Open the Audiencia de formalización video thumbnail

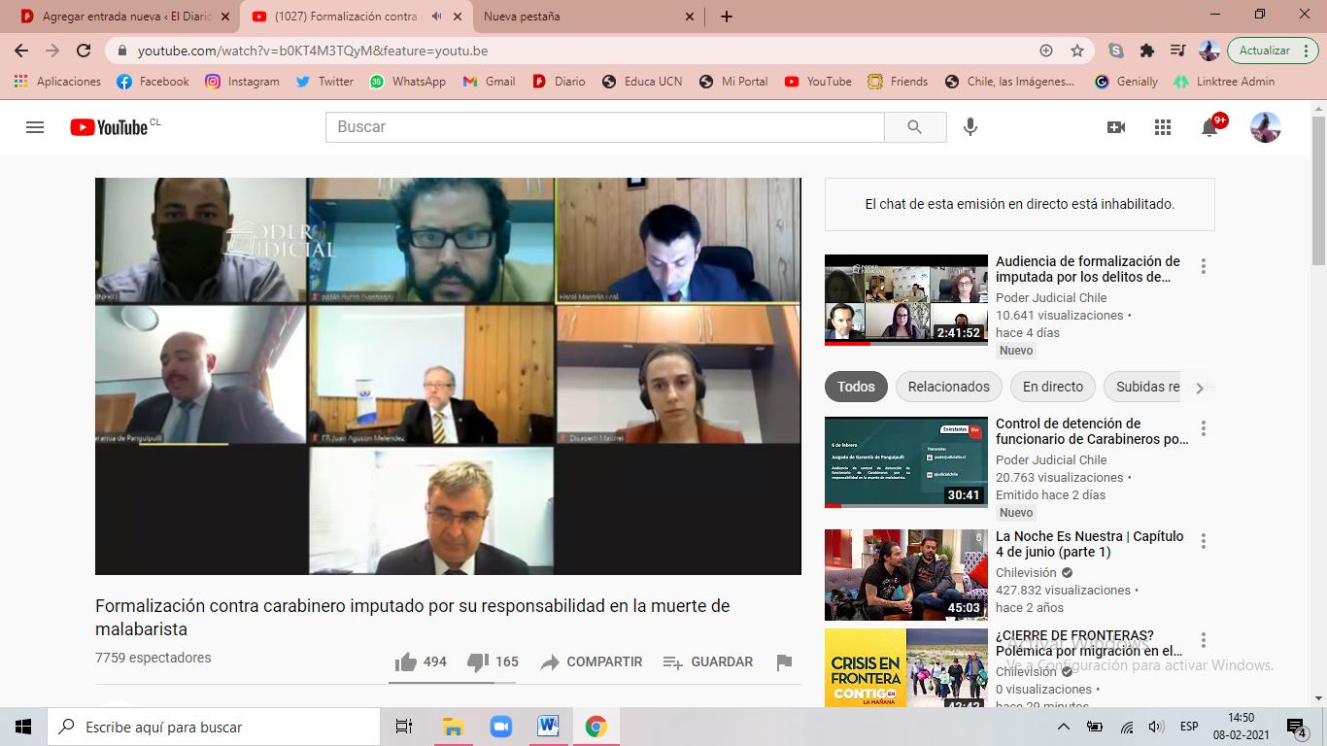(x=906, y=300)
